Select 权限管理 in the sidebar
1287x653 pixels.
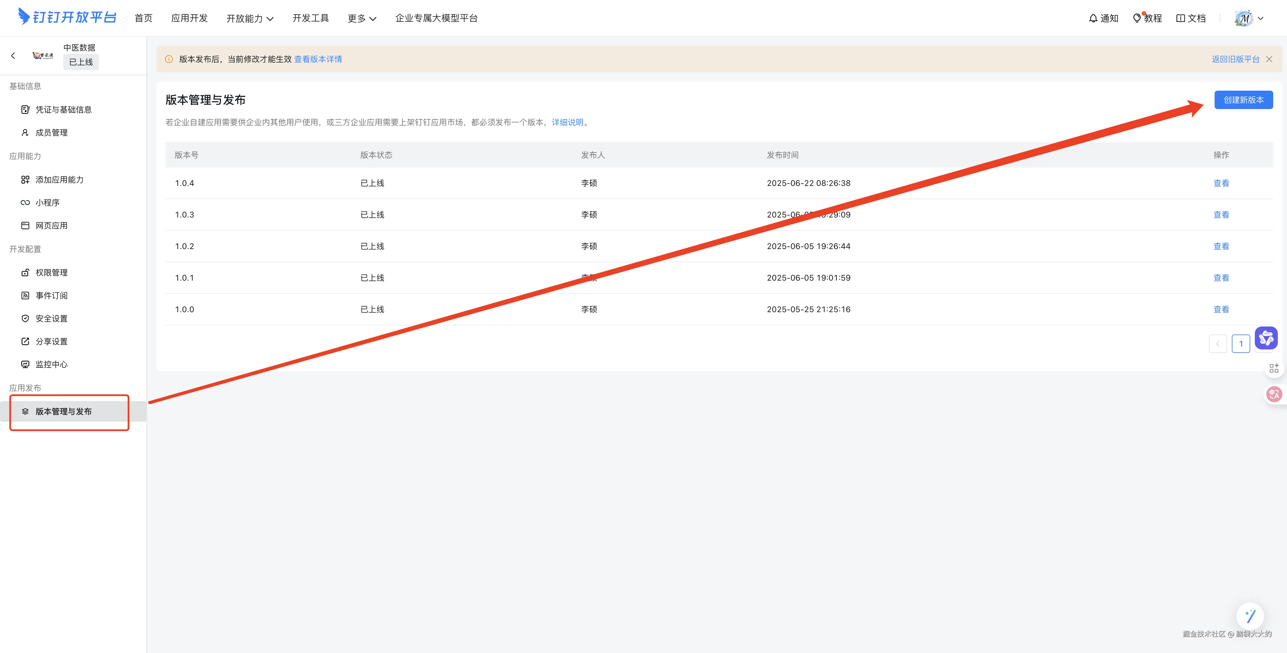(x=51, y=272)
